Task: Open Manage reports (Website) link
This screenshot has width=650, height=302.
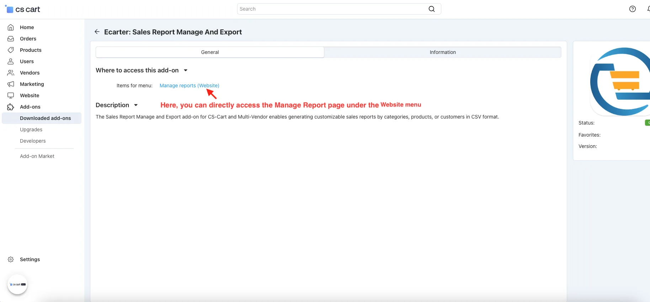Action: 189,86
